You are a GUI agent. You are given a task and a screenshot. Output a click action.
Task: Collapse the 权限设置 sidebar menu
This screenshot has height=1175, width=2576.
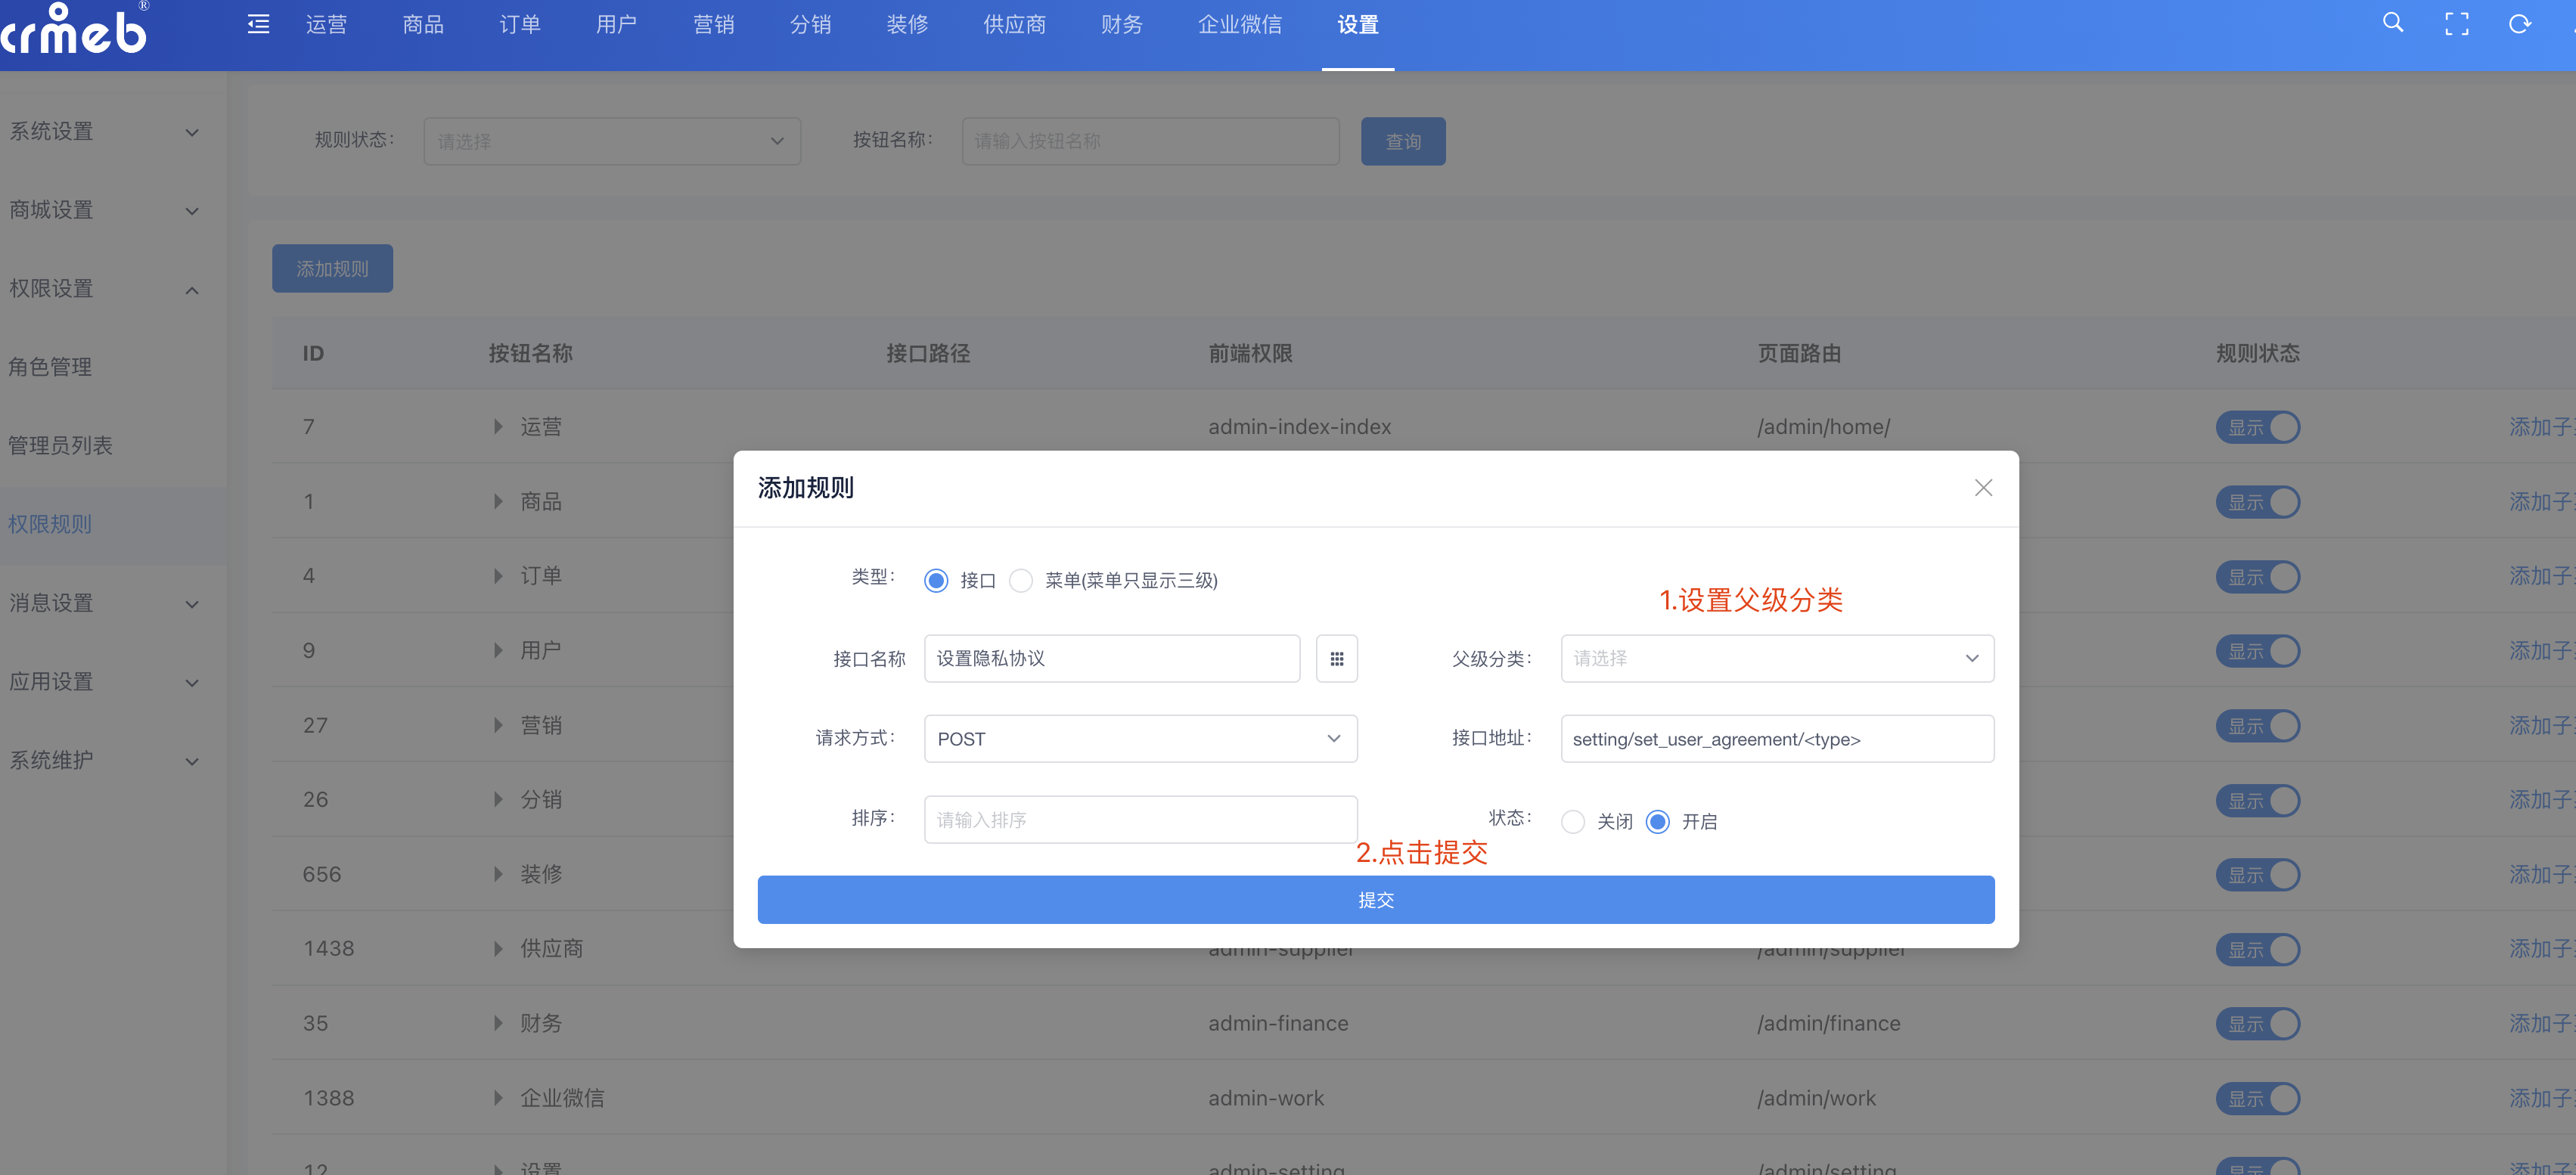click(x=113, y=289)
